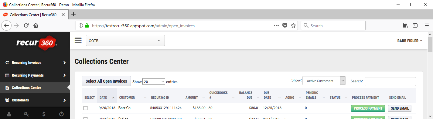Click Recurring Payments chevron arrow

click(64, 75)
